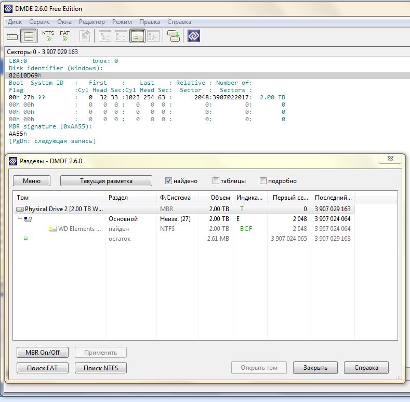Select the Physical Drive 2 tree row
The width and height of the screenshot is (410, 402).
[62, 209]
